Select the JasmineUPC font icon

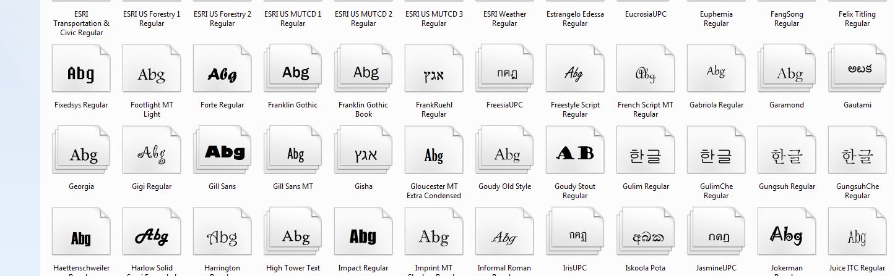[716, 232]
